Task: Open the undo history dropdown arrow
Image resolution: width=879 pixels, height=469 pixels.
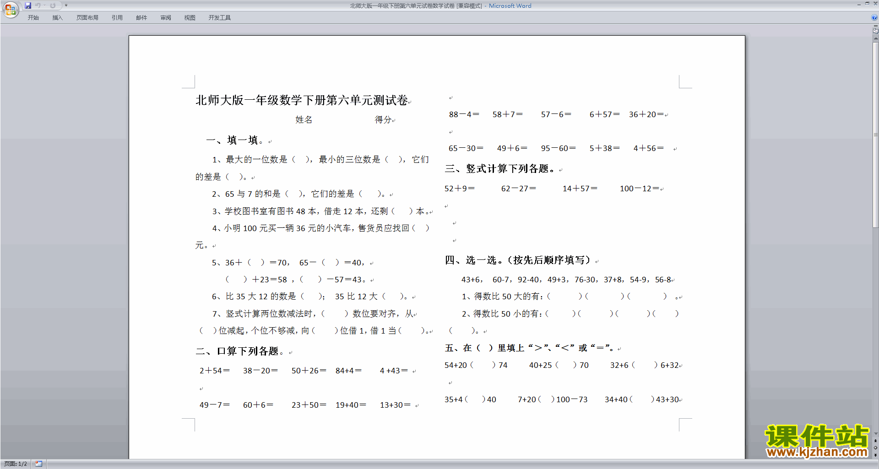Action: tap(45, 5)
